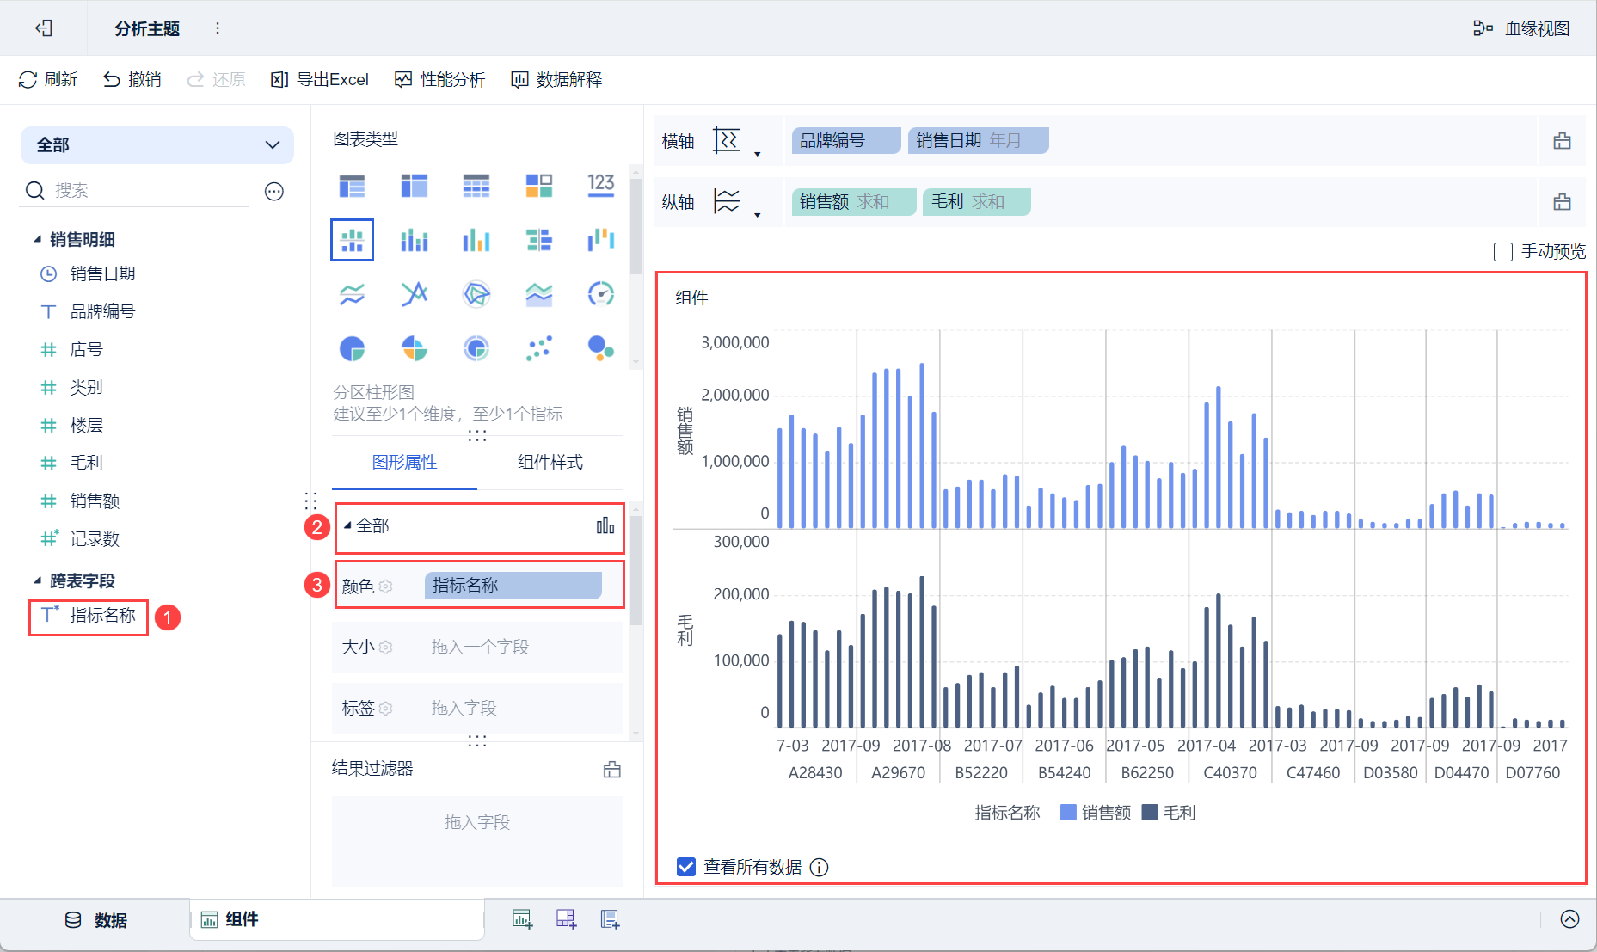Open the 血缘视图 lineage view

click(x=1521, y=28)
